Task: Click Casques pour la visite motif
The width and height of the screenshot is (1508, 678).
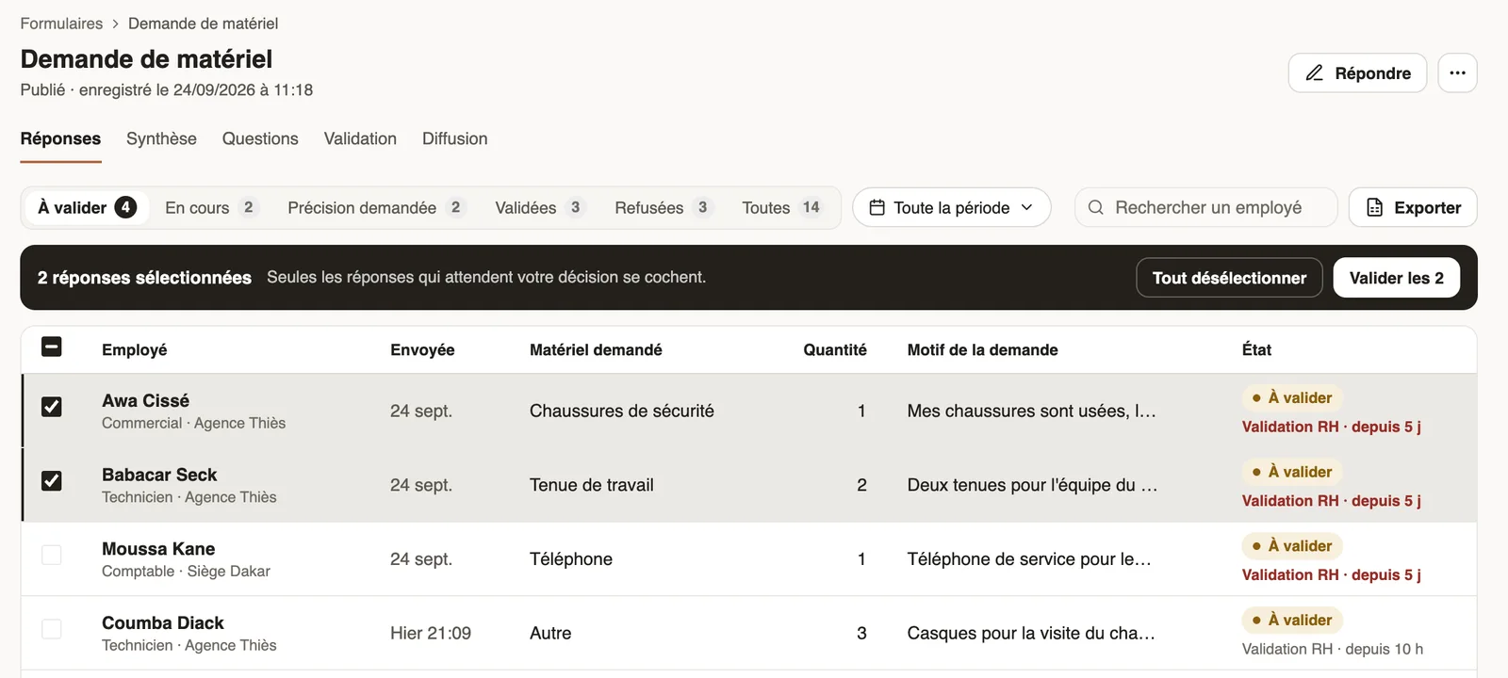Action: 1031,633
